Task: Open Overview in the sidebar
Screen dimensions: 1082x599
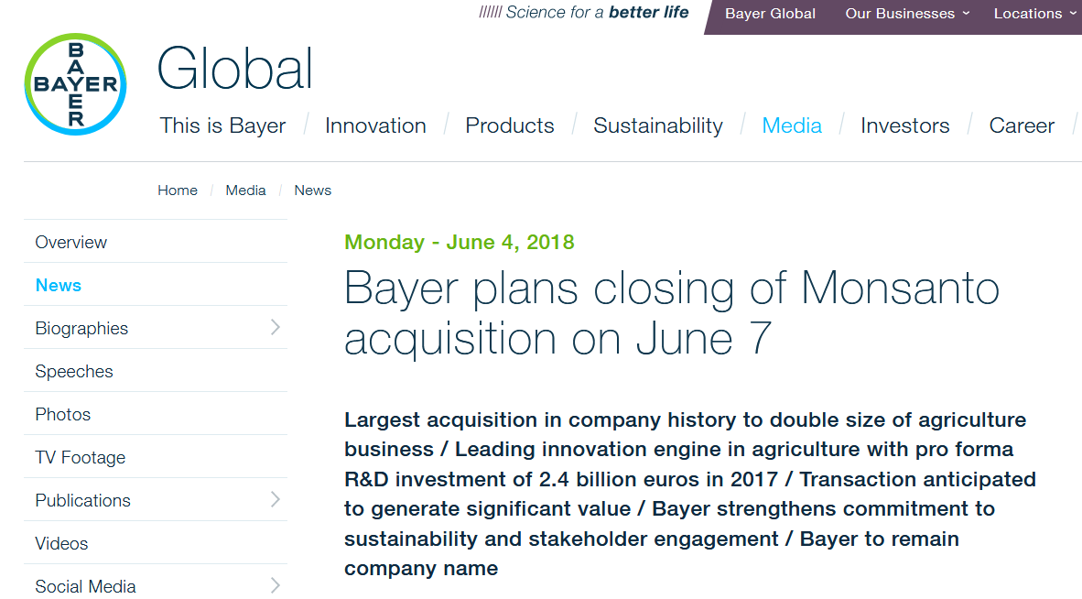Action: [71, 243]
